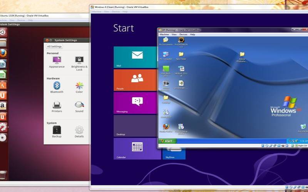
Task: Open View menu in XP VirtualBox window
Action: [174, 35]
